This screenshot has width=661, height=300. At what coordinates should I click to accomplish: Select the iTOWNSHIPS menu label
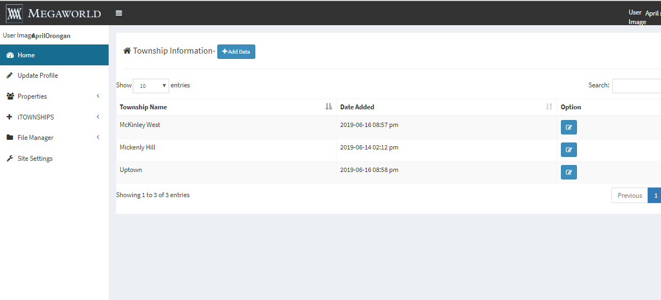(x=36, y=117)
